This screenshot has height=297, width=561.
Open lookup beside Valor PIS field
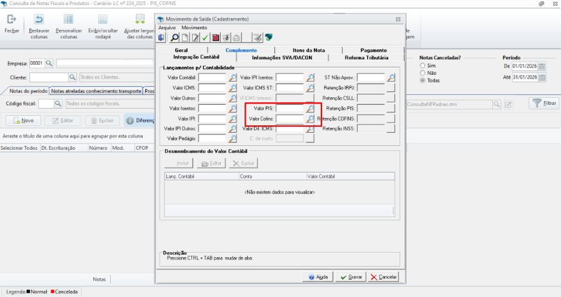pyautogui.click(x=310, y=108)
